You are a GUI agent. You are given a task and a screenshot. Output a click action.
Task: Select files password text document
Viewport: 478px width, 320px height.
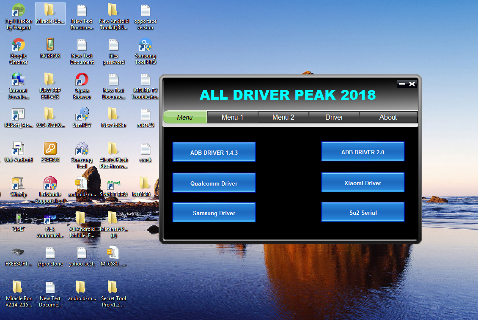coord(113,52)
